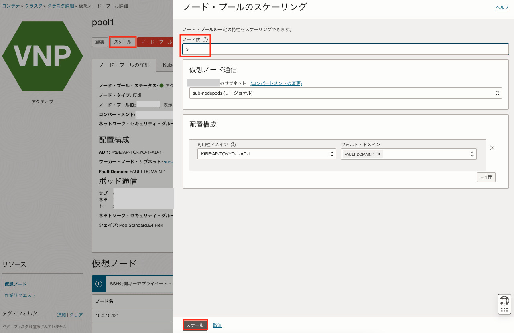
Task: Click the info icon in the SSH公開キー banner
Action: coord(99,284)
